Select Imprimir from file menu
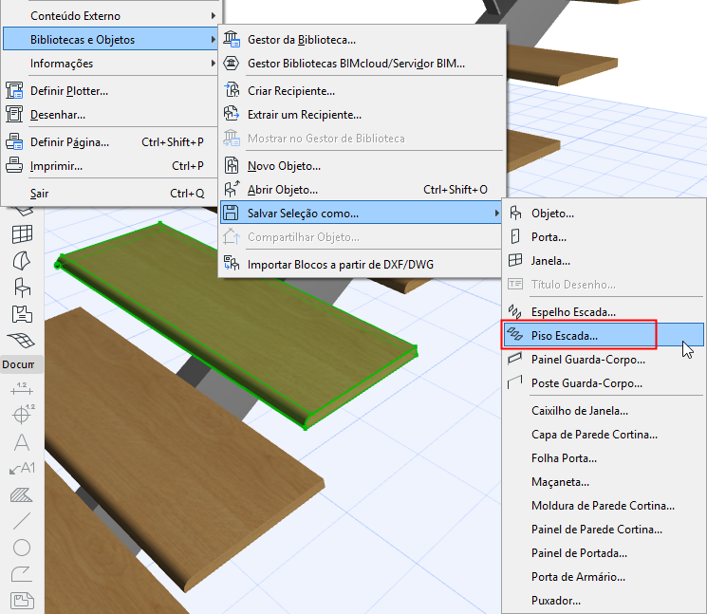The image size is (707, 614). [x=110, y=166]
